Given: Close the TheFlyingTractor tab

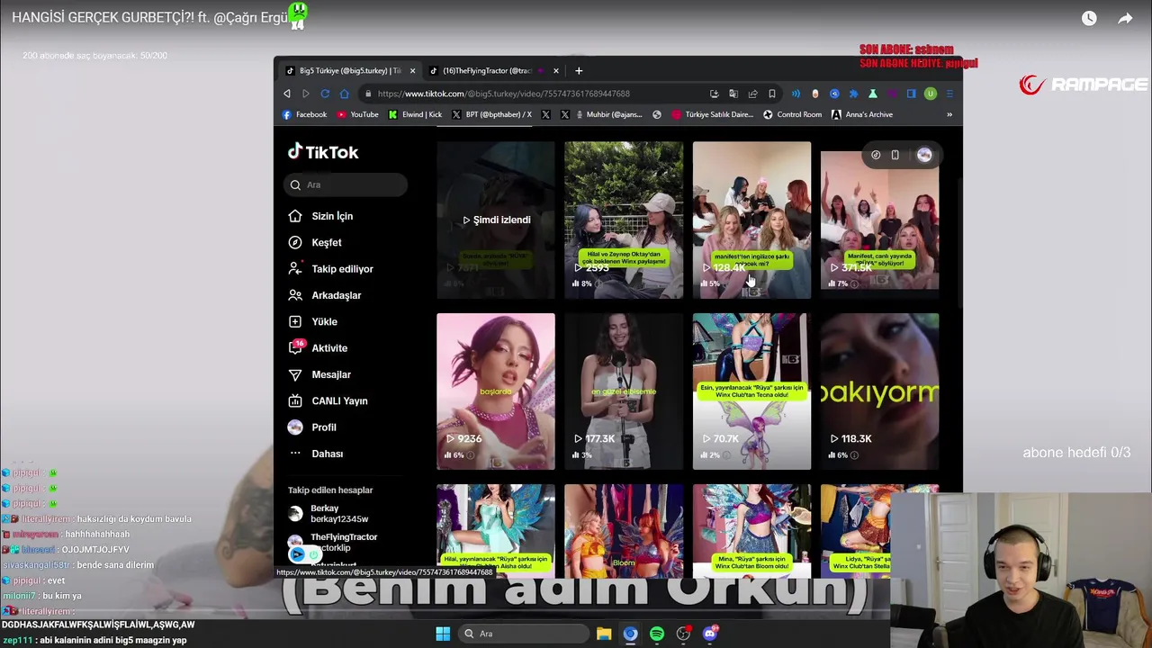Looking at the screenshot, I should [x=555, y=71].
